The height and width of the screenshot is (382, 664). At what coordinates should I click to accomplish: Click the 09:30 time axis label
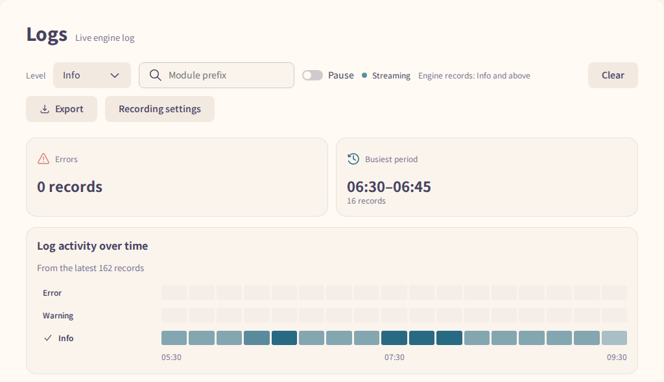tap(617, 357)
